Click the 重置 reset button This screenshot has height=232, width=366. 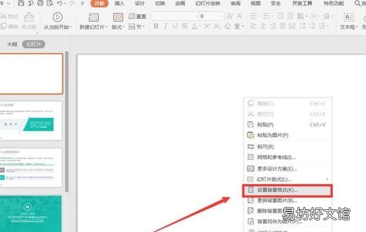tap(137, 17)
